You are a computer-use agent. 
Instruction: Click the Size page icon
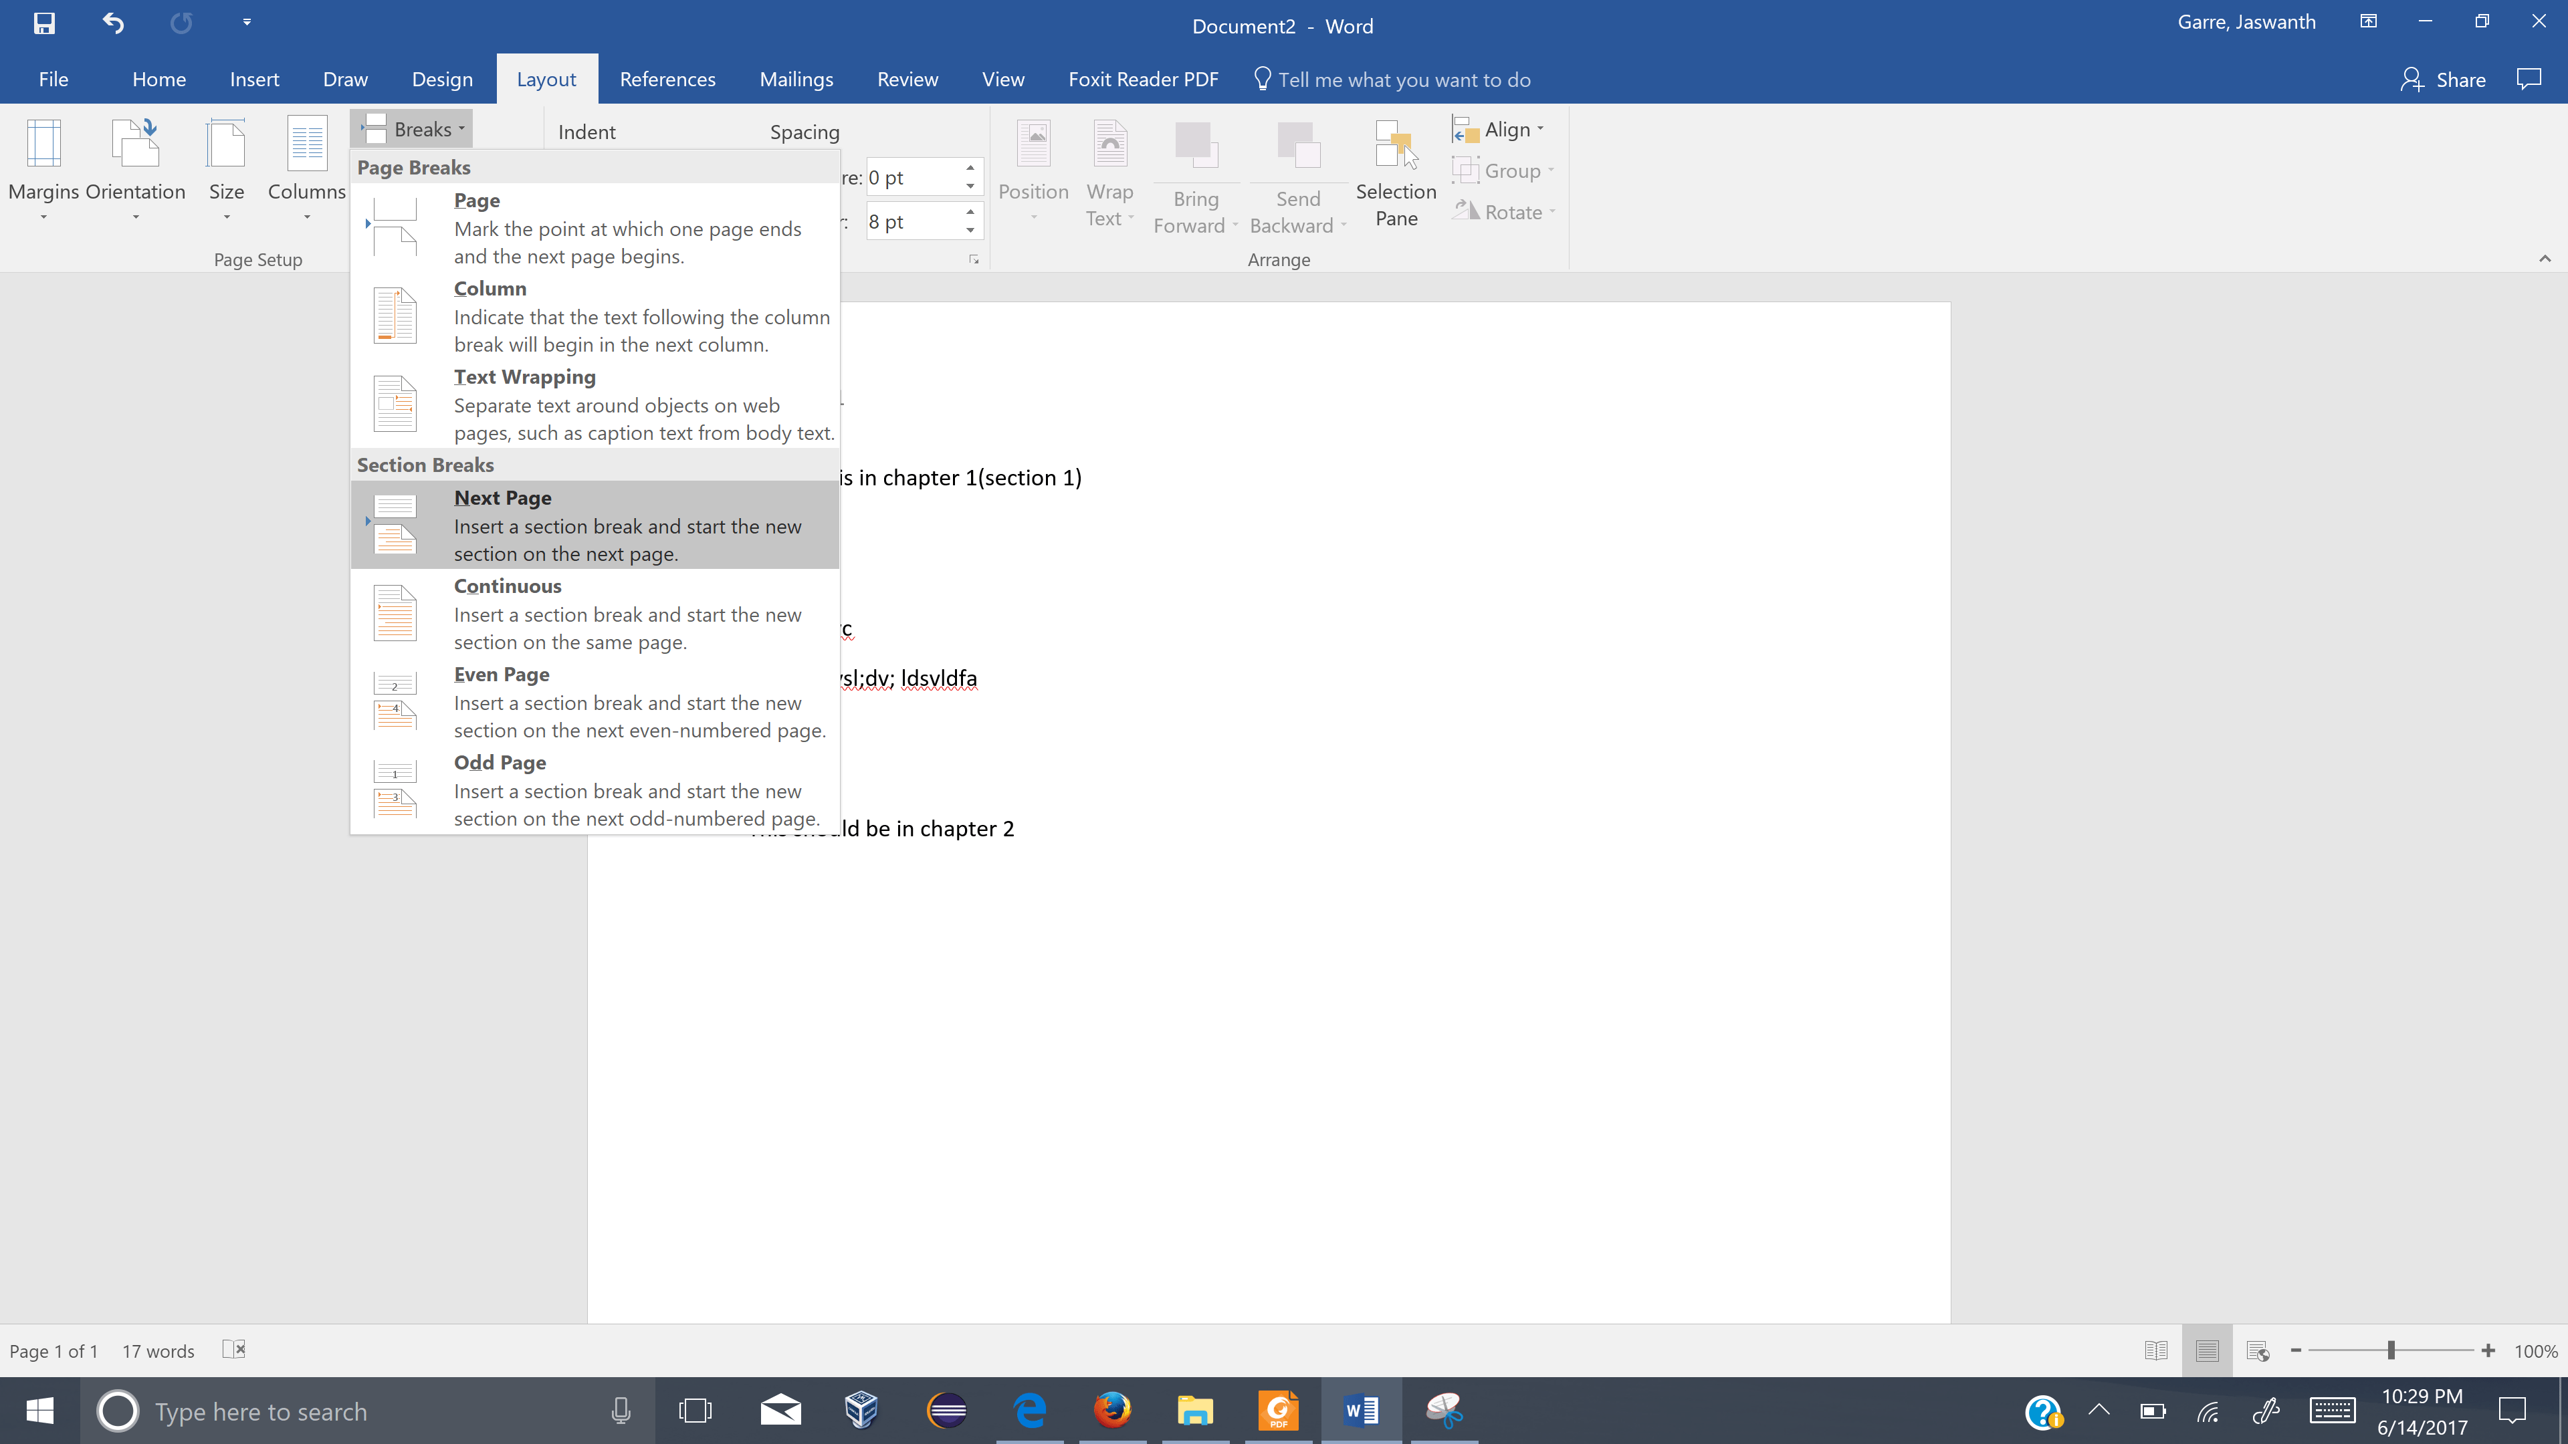pos(226,144)
